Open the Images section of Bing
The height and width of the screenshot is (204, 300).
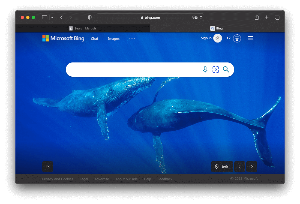pyautogui.click(x=113, y=38)
